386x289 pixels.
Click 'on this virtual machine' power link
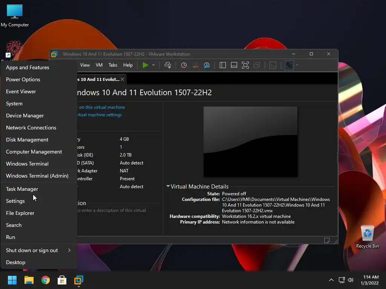coord(102,107)
